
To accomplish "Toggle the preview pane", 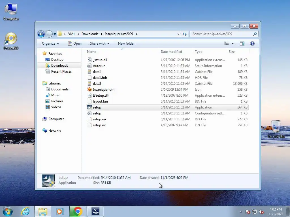I will 242,44.
